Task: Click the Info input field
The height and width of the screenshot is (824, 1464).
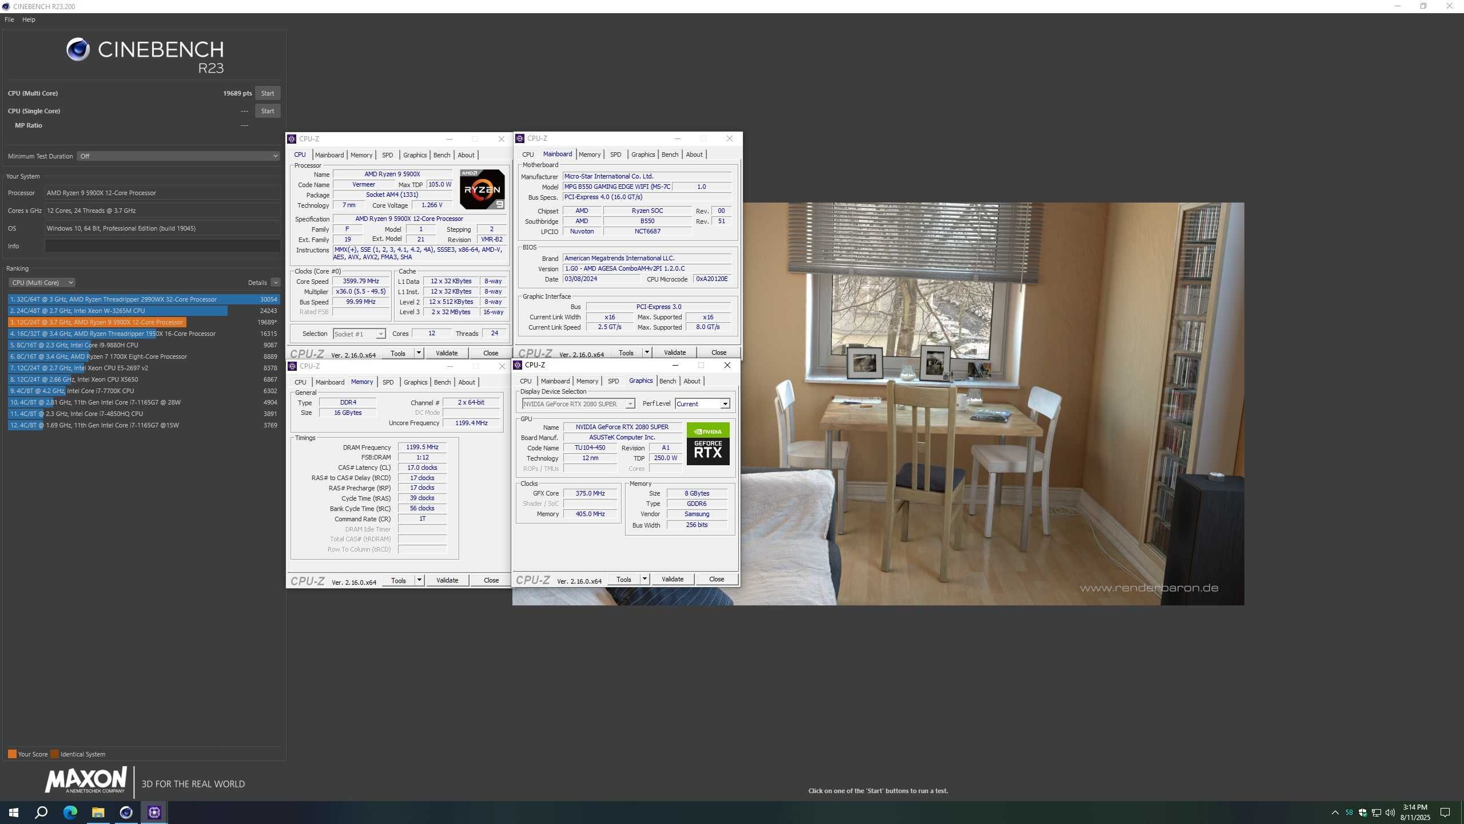Action: [x=162, y=246]
